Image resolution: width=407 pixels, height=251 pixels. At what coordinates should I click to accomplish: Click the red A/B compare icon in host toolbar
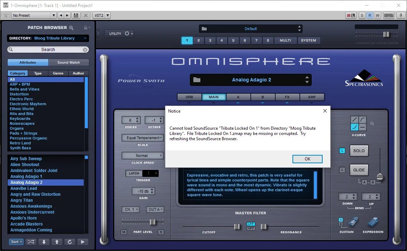coord(351,15)
